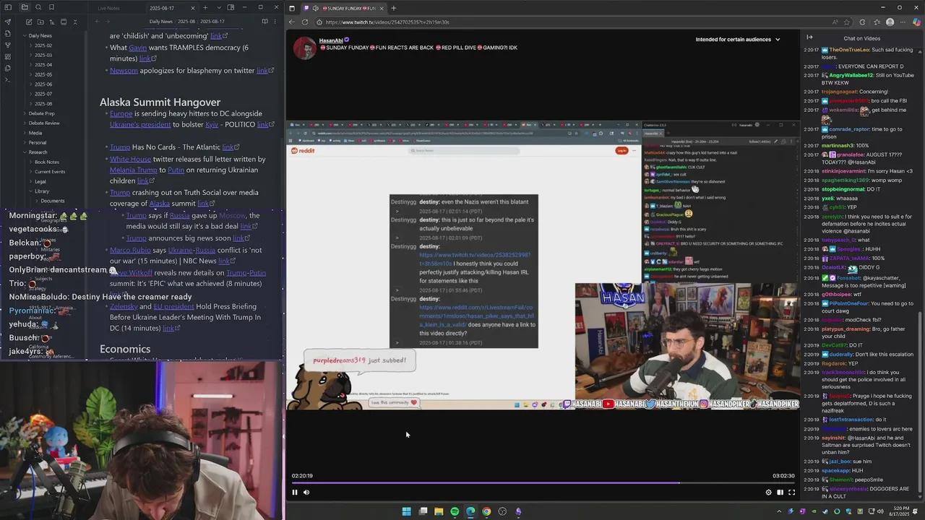Toggle the Obsidian left sidebar icon
Screen dimensions: 925x520
[8, 7]
